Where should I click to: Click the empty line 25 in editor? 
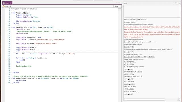coord(65,52)
